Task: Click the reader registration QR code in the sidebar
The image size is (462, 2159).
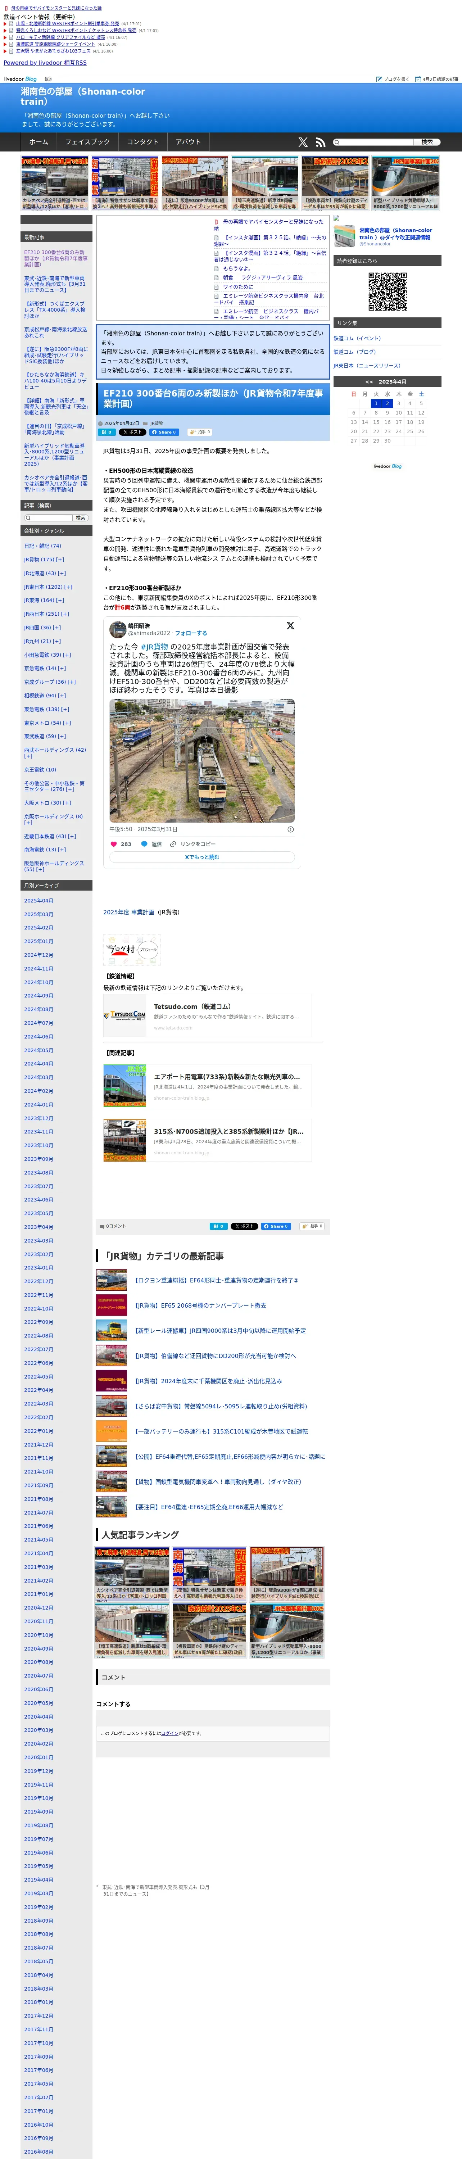Action: pyautogui.click(x=388, y=292)
